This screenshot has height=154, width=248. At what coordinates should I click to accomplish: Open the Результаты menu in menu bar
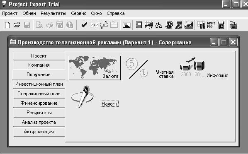click(x=53, y=14)
